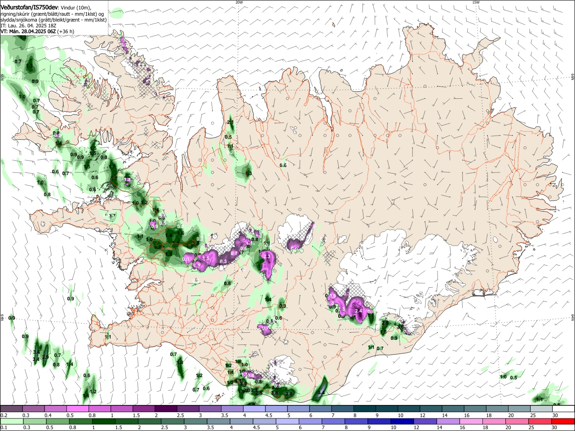575x431 pixels.
Task: Pick the bright pink snow swatch between 0.5 and 0.8
Action: [x=78, y=409]
